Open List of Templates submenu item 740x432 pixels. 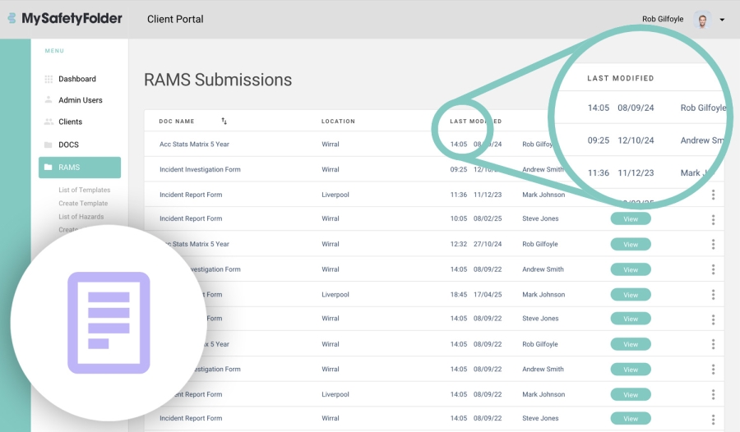click(x=84, y=190)
